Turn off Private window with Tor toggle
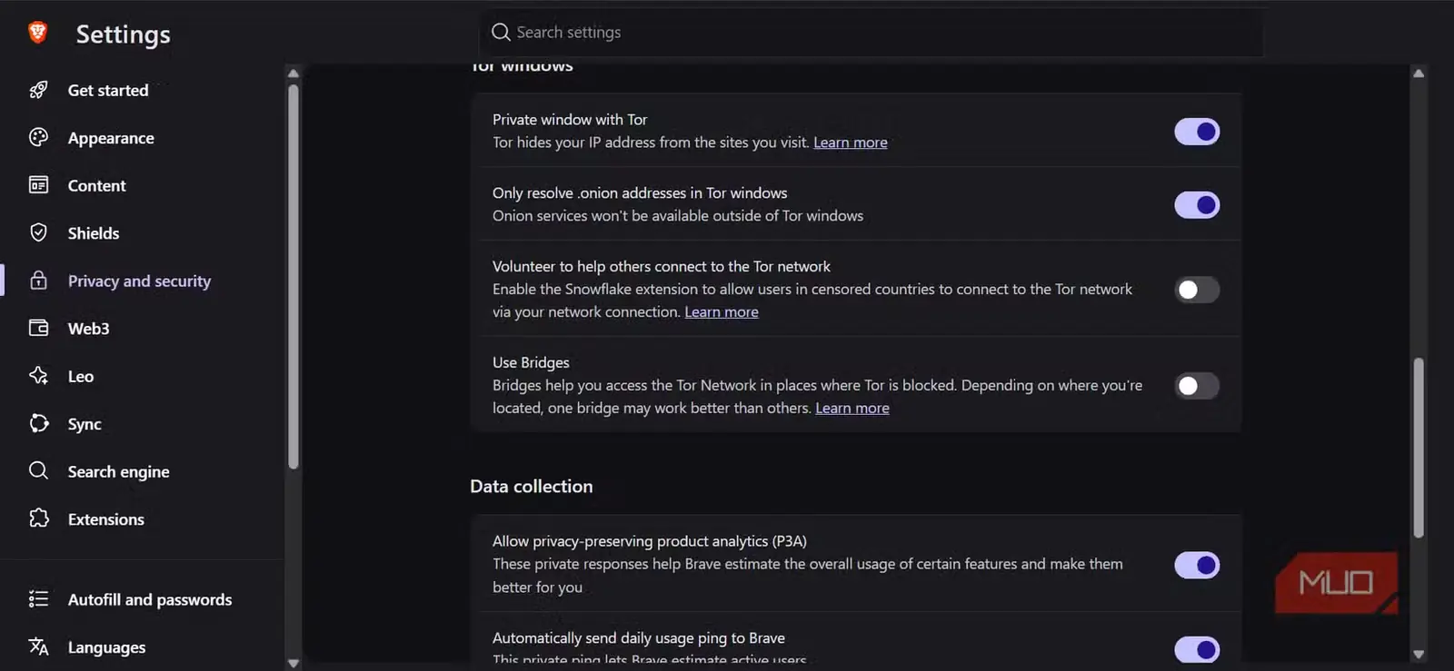 click(x=1197, y=132)
